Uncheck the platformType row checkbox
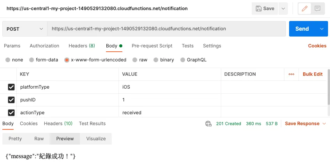This screenshot has height=164, width=330. pyautogui.click(x=11, y=87)
